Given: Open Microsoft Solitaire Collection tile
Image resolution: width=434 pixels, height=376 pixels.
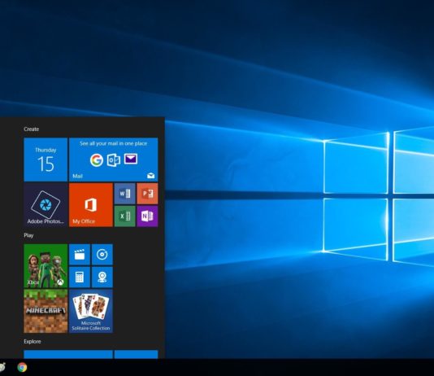Looking at the screenshot, I should click(91, 311).
